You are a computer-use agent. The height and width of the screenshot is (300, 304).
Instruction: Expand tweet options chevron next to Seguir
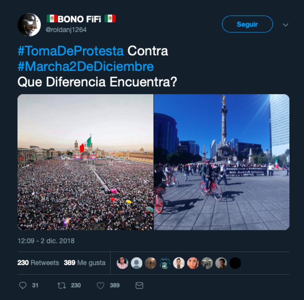coord(285,25)
